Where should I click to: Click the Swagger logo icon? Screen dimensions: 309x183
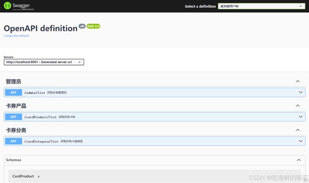(7, 6)
